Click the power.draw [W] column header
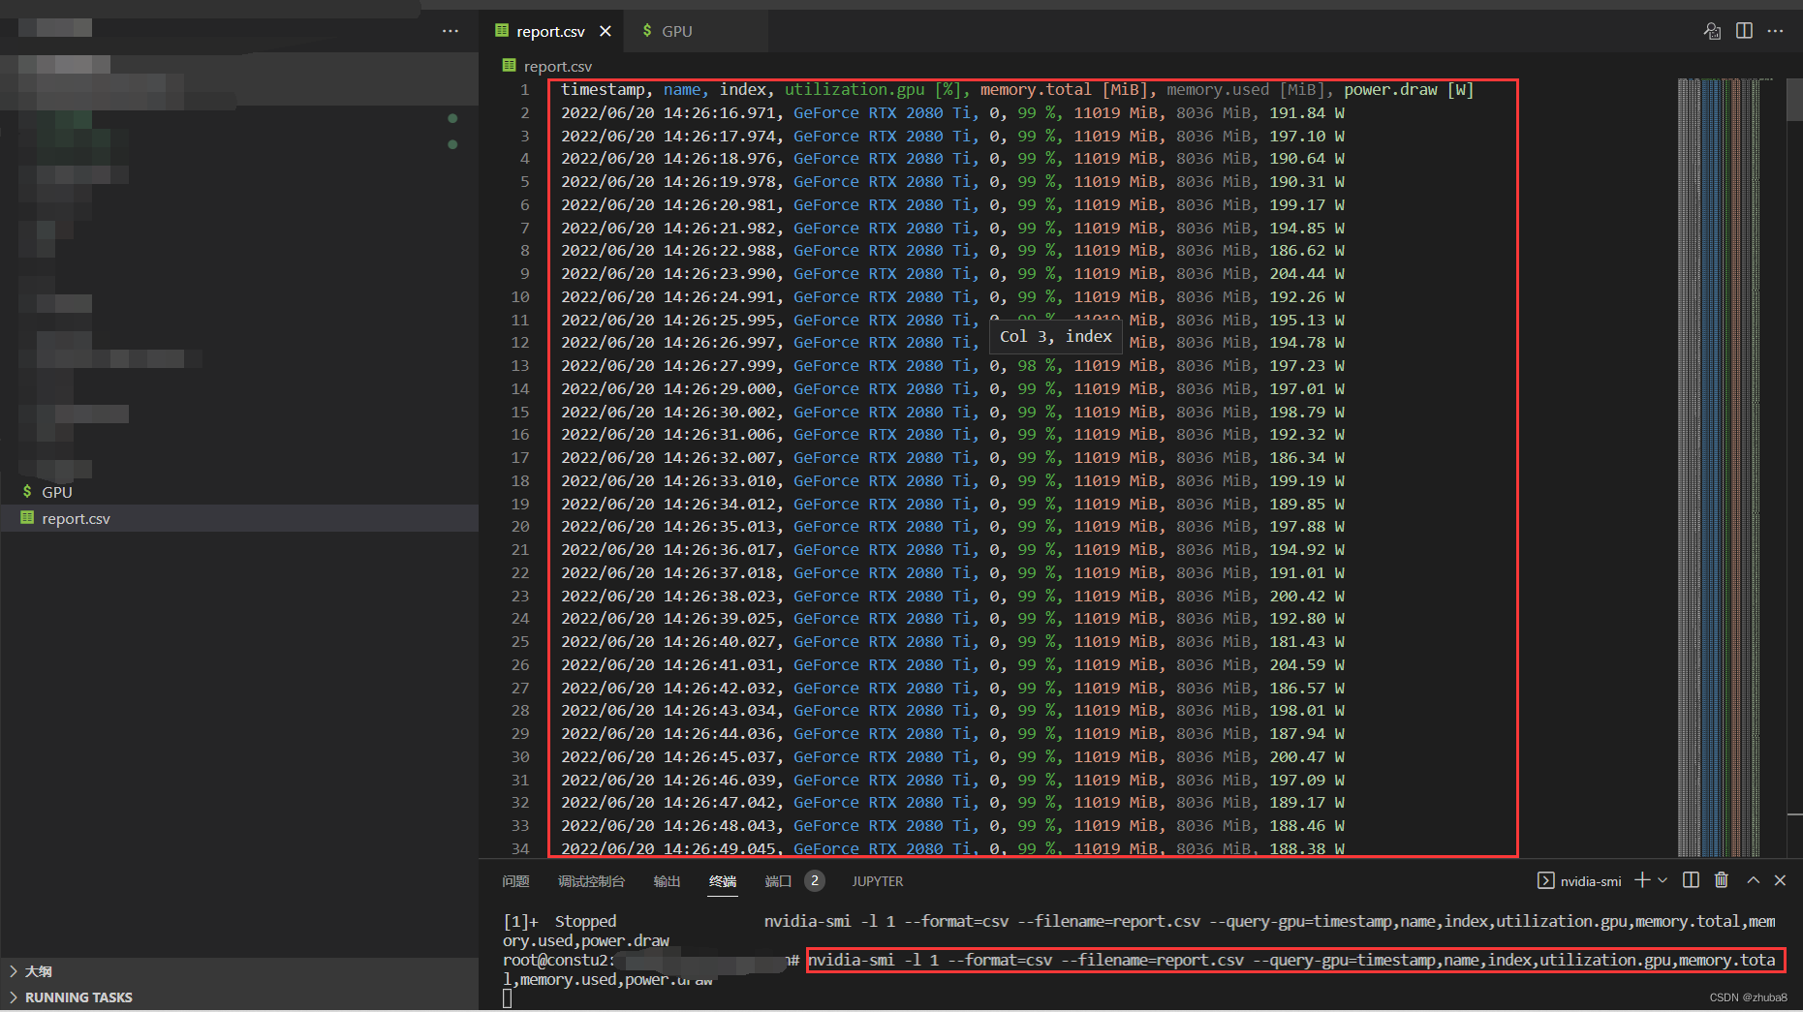This screenshot has width=1803, height=1012. (x=1409, y=90)
